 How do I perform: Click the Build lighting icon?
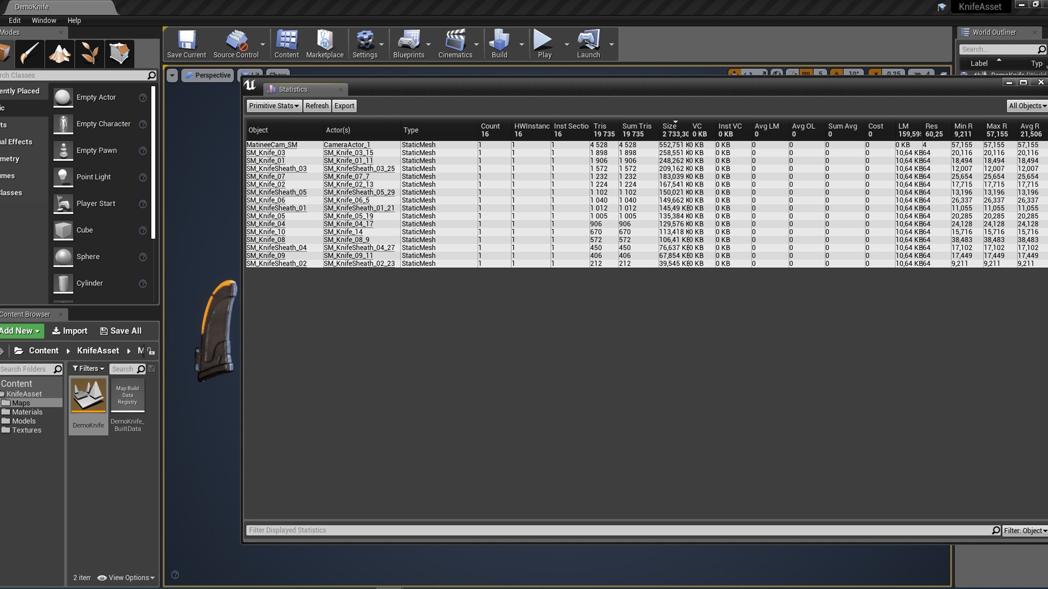pyautogui.click(x=499, y=44)
